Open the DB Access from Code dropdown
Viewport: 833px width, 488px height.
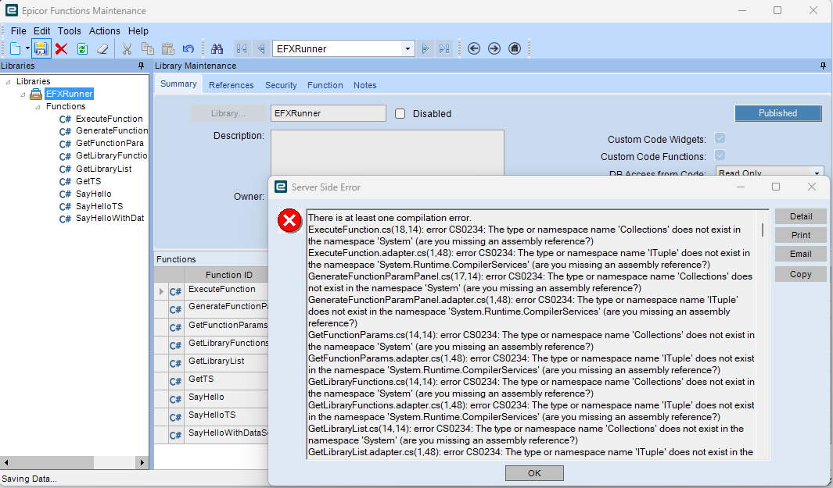pyautogui.click(x=817, y=173)
